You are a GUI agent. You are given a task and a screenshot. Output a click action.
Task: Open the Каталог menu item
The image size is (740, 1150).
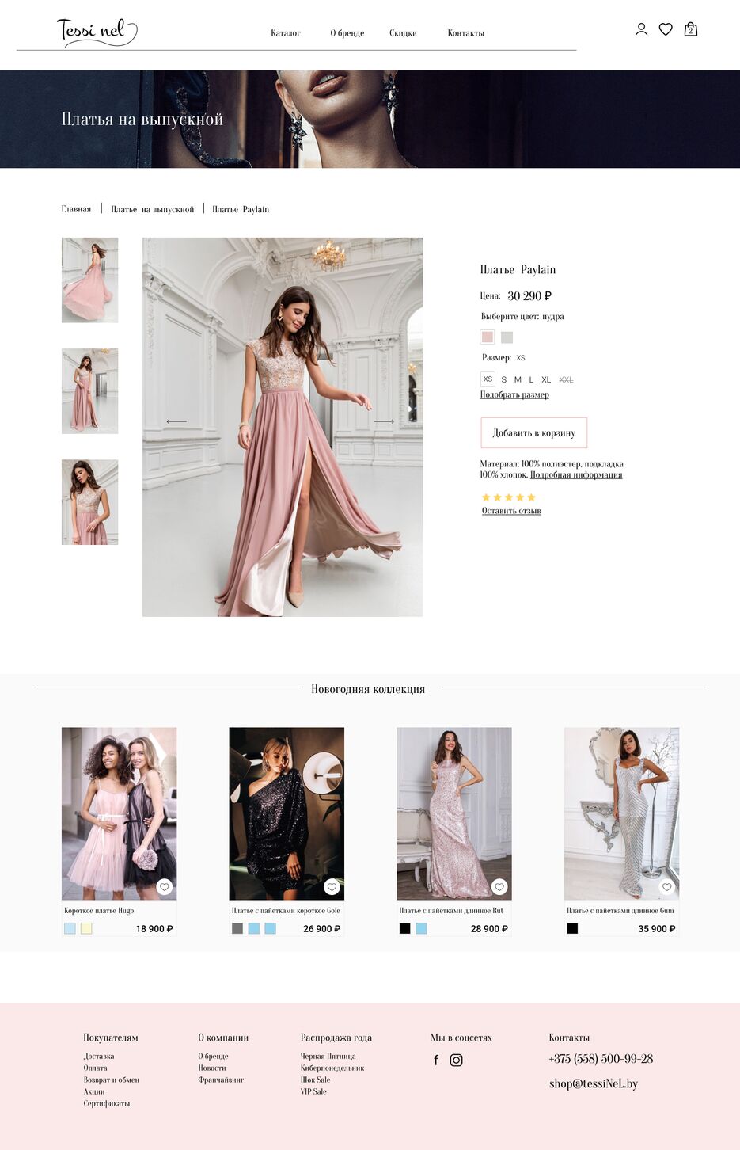click(286, 33)
